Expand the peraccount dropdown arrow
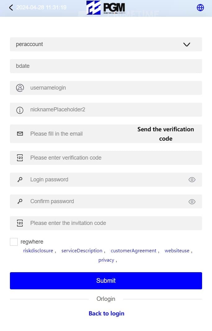212x331 pixels. pyautogui.click(x=187, y=44)
